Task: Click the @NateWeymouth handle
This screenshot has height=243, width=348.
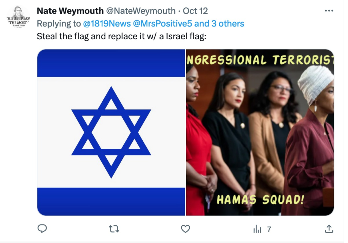Action: pos(141,11)
